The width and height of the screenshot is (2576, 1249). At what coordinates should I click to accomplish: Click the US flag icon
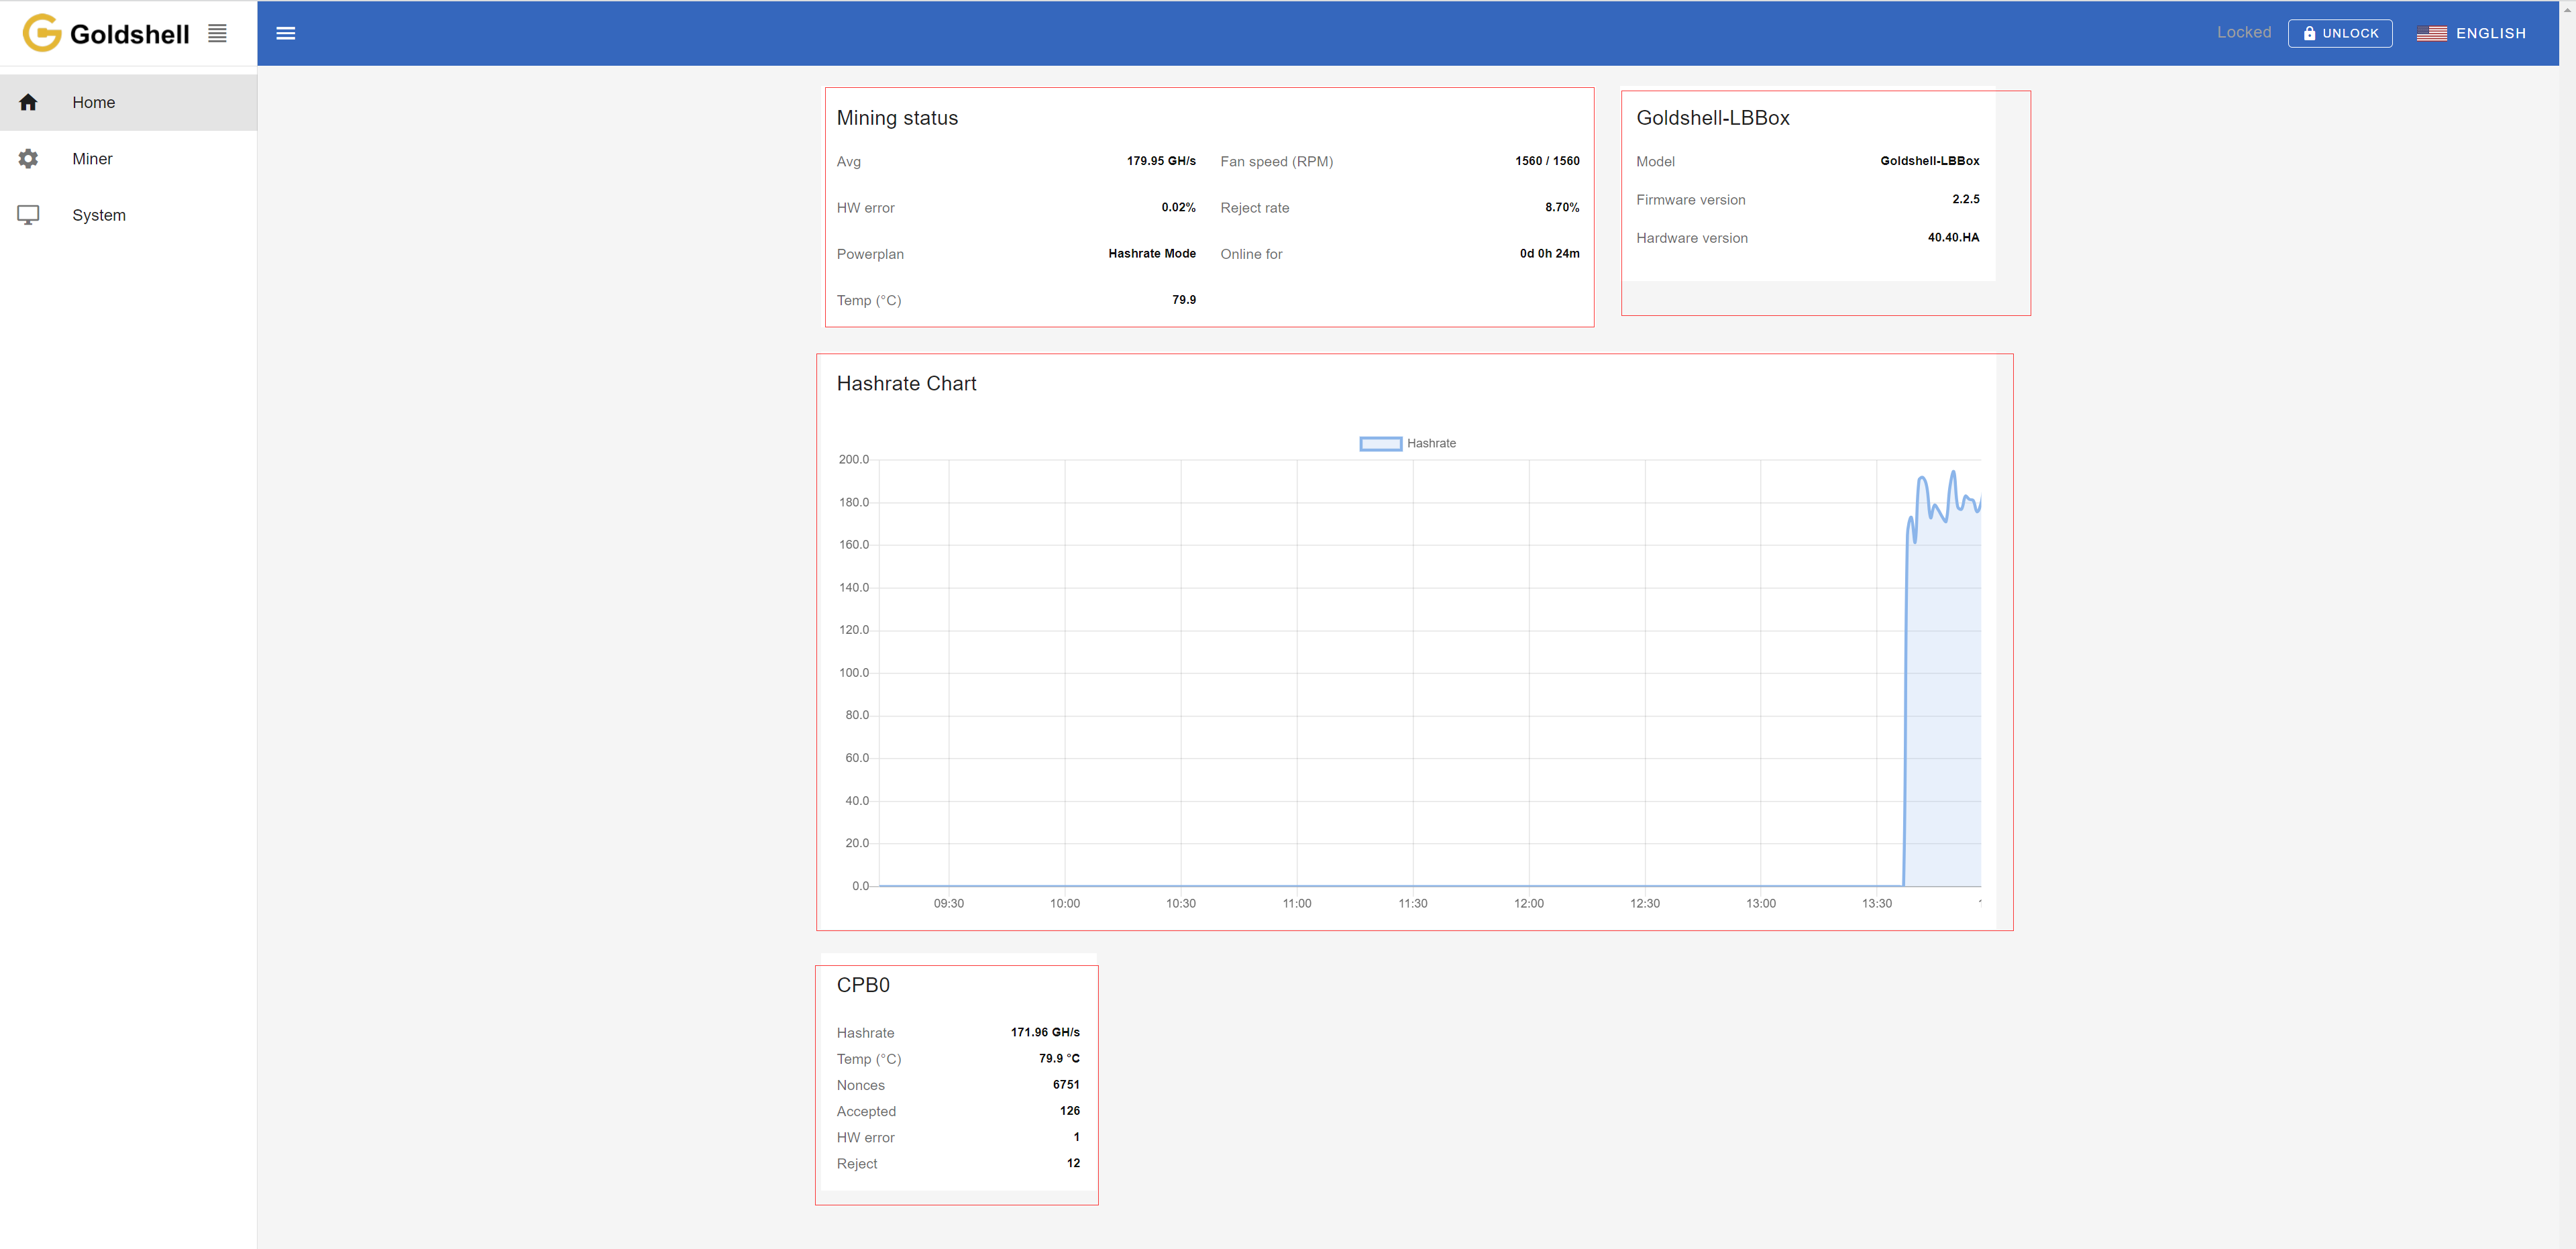2431,33
